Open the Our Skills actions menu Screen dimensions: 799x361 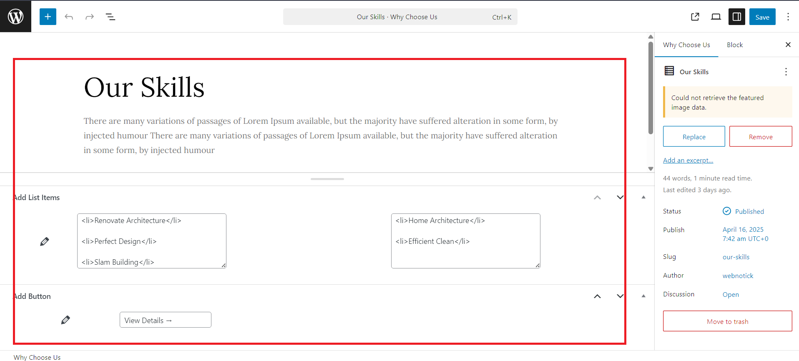click(x=786, y=72)
